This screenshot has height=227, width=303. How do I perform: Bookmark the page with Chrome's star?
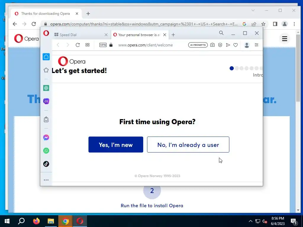(263, 24)
